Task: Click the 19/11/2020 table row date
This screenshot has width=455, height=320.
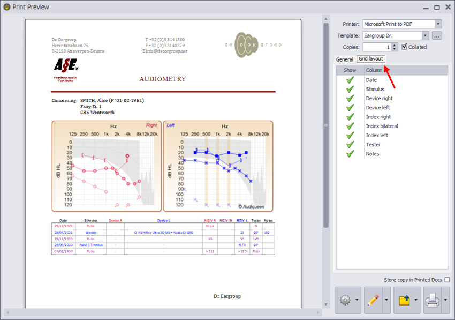Action: 63,239
